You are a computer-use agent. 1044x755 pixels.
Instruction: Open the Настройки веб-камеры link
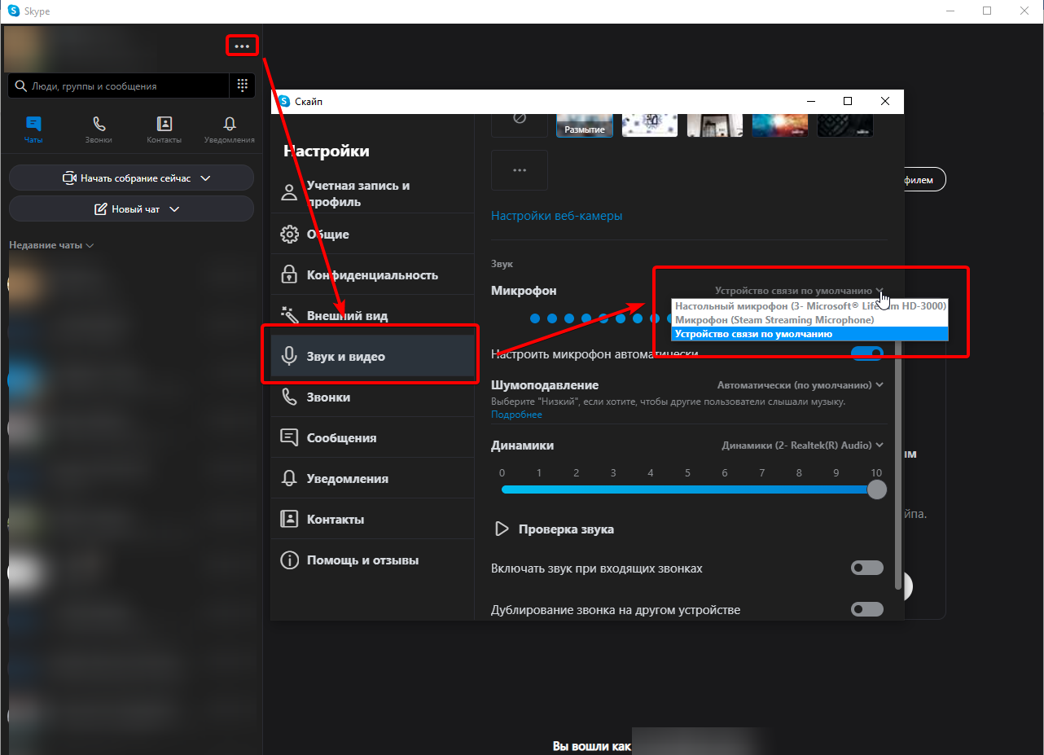(557, 216)
